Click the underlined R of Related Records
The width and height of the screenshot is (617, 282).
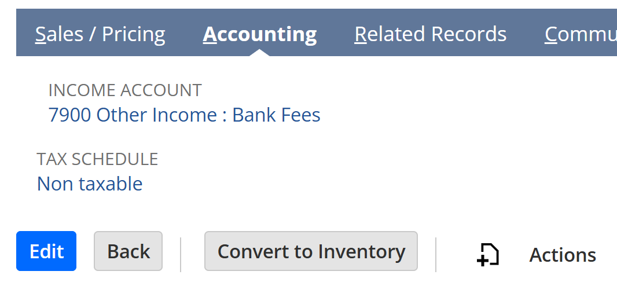pos(361,35)
